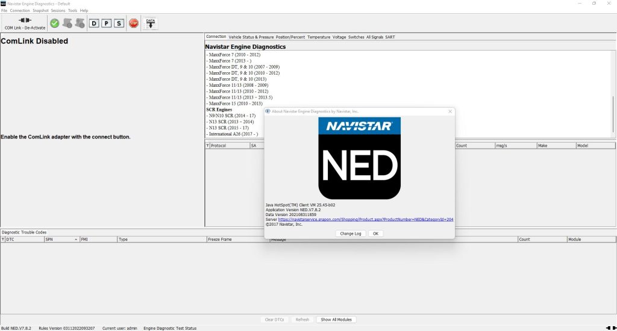Viewport: 617px width, 331px height.
Task: Click OK in the About dialog
Action: pos(376,234)
